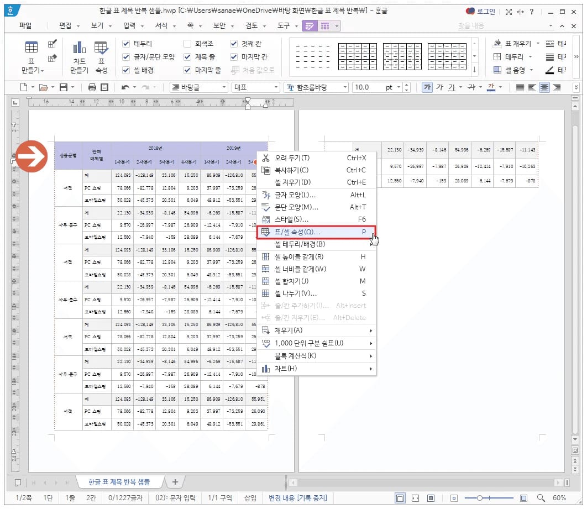Uncheck the 셀 배경 checkbox
Screen dimensions: 587x509
(125, 70)
